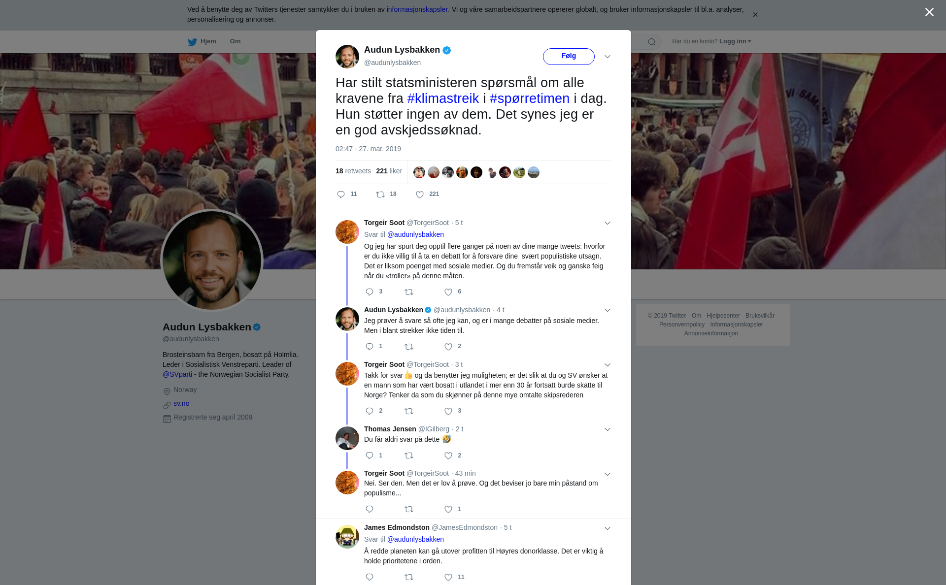946x585 pixels.
Task: Click the Twitter search magnifier icon
Action: coord(652,42)
